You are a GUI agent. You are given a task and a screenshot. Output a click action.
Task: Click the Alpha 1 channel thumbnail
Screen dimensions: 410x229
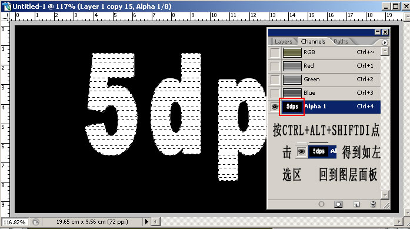pos(292,107)
